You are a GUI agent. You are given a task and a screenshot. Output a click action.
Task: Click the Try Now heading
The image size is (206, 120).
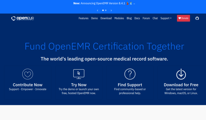(79, 85)
